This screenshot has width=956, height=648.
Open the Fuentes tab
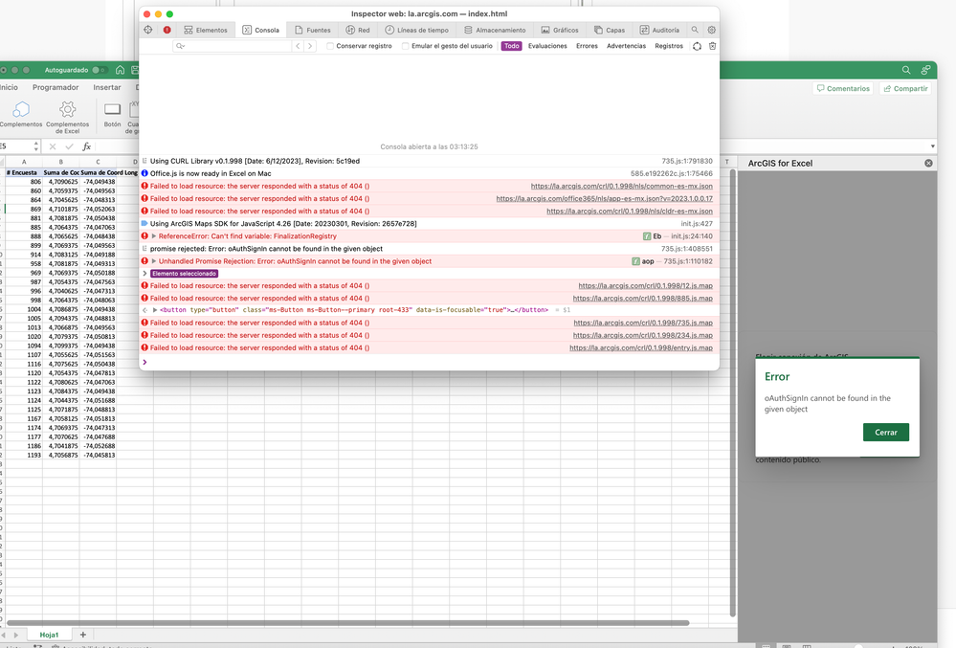click(313, 30)
